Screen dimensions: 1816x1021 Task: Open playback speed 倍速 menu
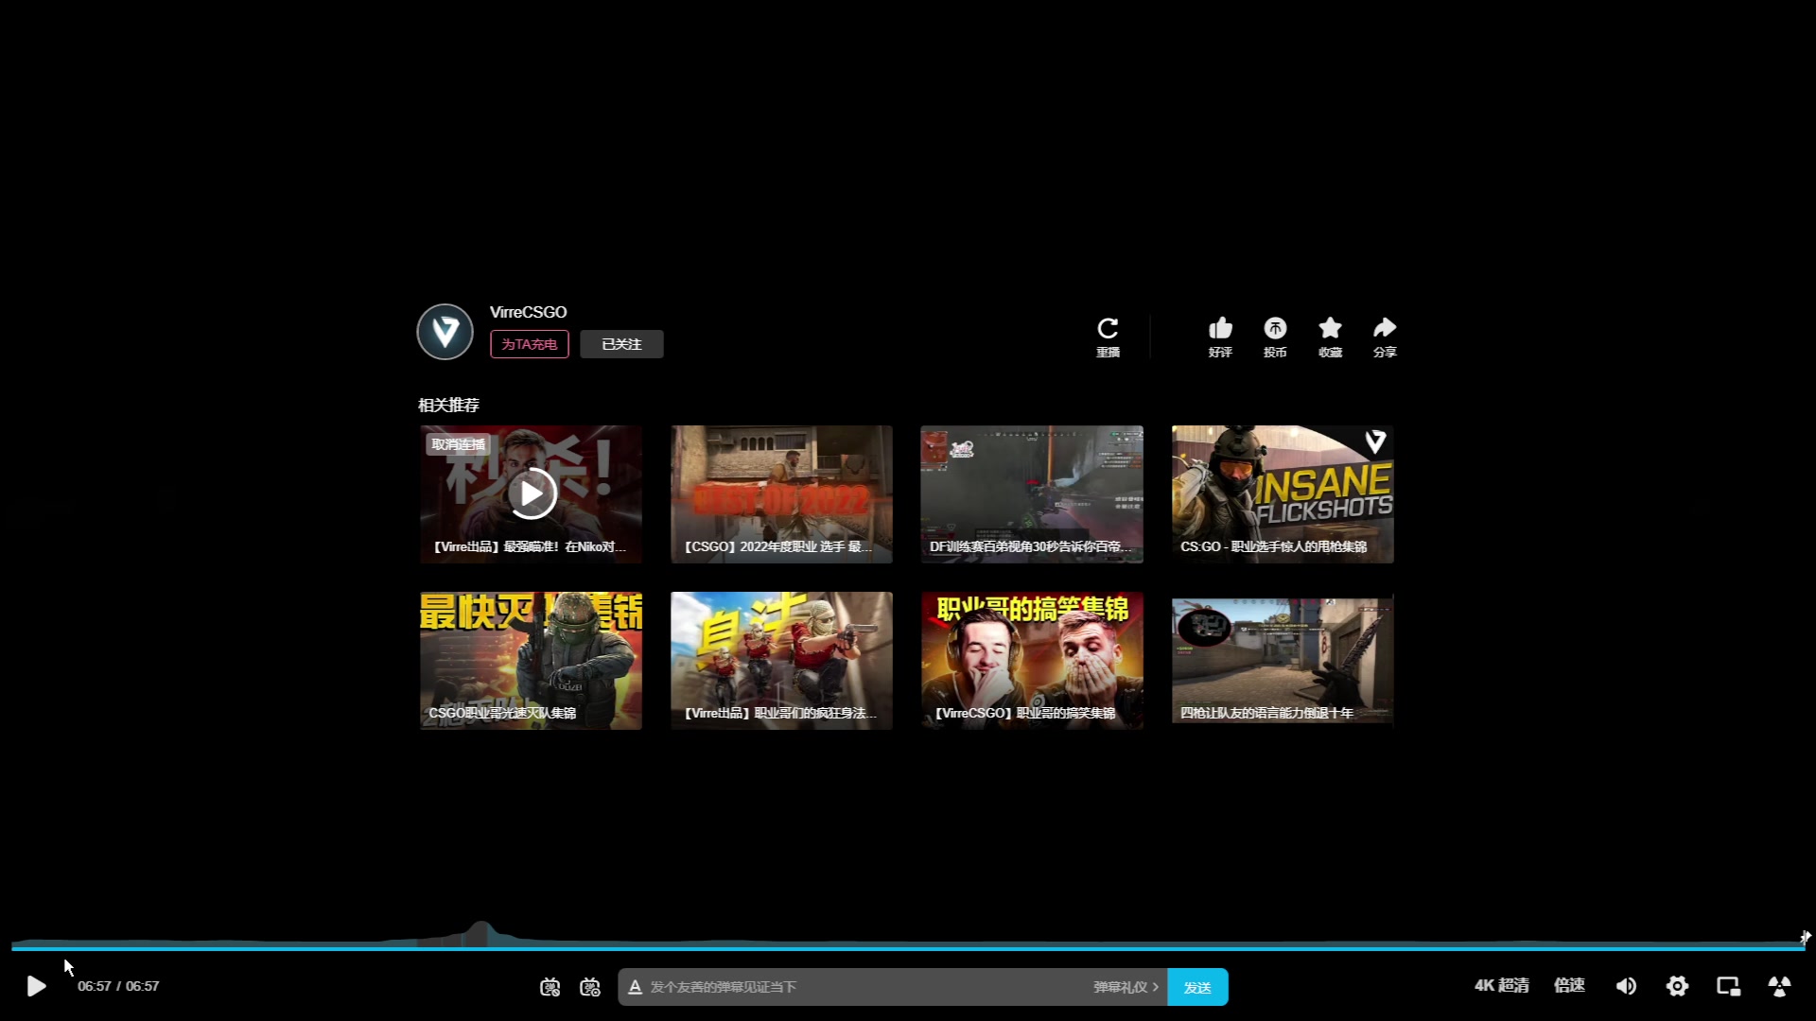pyautogui.click(x=1569, y=985)
